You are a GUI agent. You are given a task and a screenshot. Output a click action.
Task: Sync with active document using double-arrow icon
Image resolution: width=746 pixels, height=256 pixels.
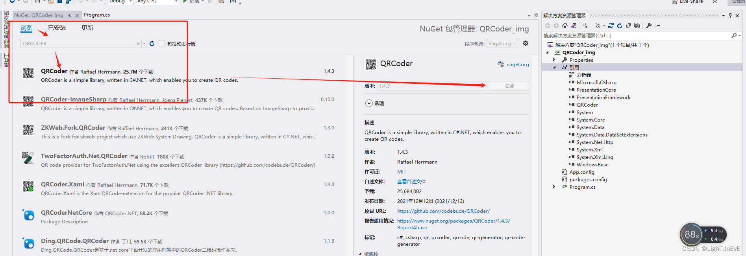[x=611, y=26]
